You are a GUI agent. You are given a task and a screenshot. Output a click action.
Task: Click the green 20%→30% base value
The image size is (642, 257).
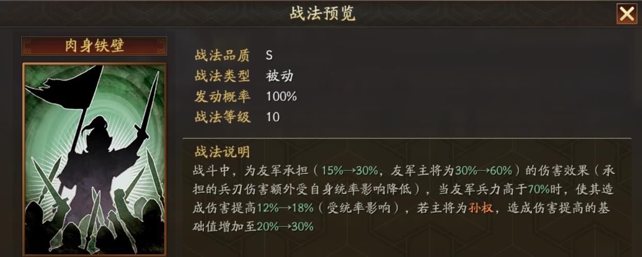(285, 226)
